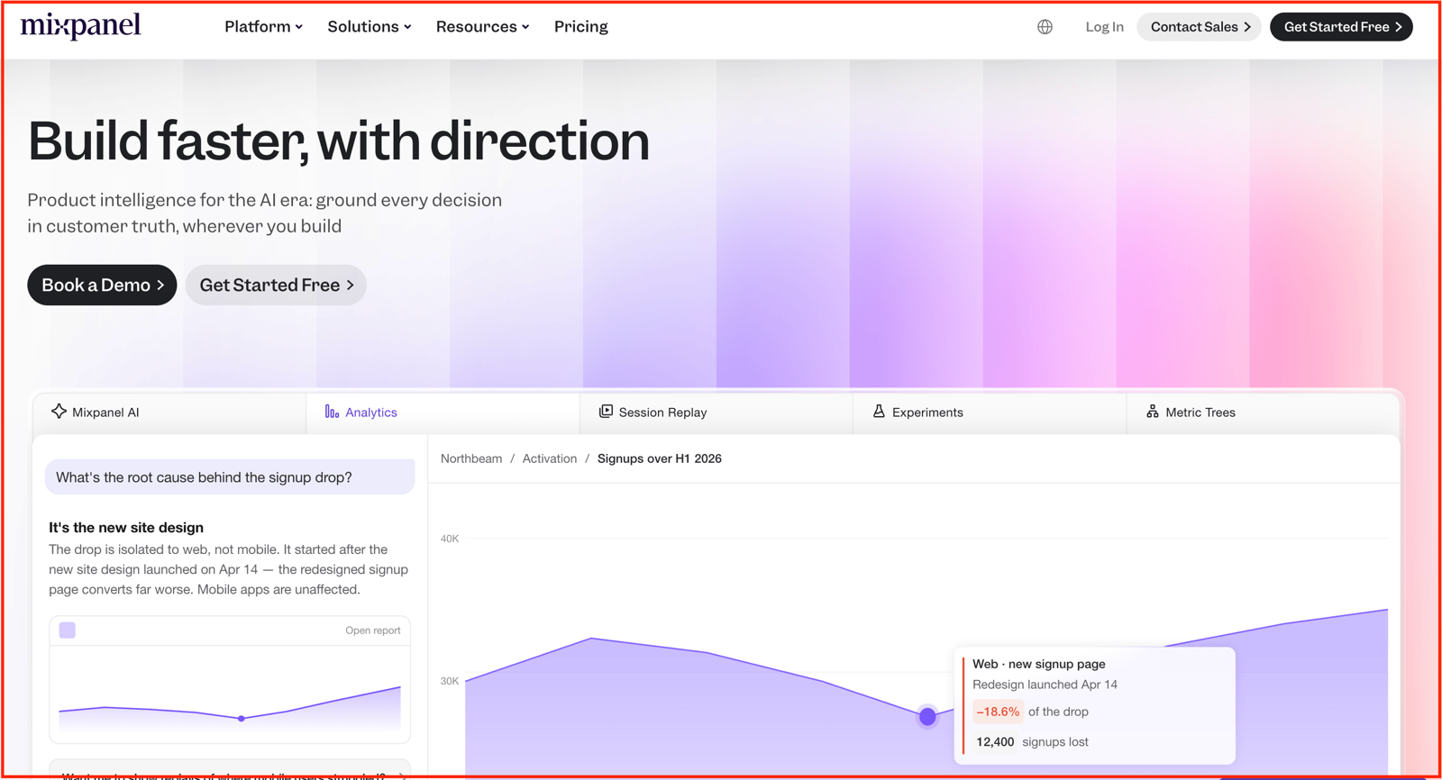The height and width of the screenshot is (780, 1442).
Task: Click Log In link
Action: [1104, 27]
